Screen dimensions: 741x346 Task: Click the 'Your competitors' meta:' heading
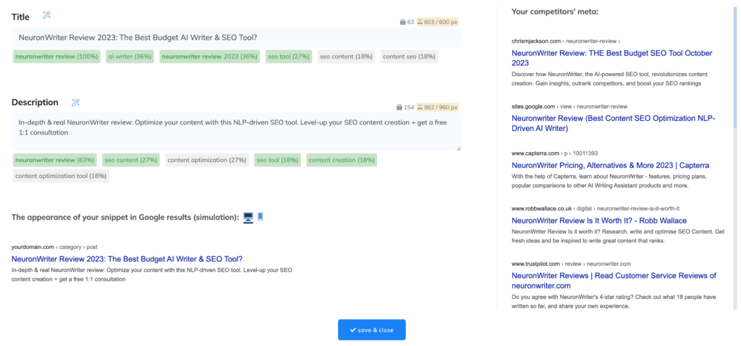[x=555, y=12]
